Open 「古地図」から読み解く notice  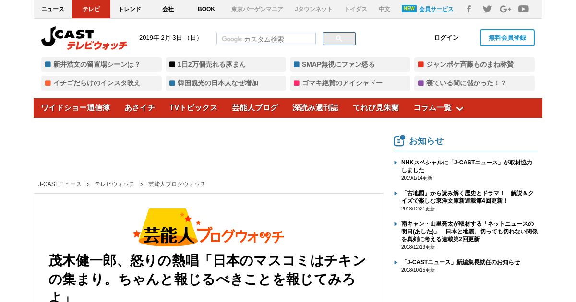click(x=468, y=197)
